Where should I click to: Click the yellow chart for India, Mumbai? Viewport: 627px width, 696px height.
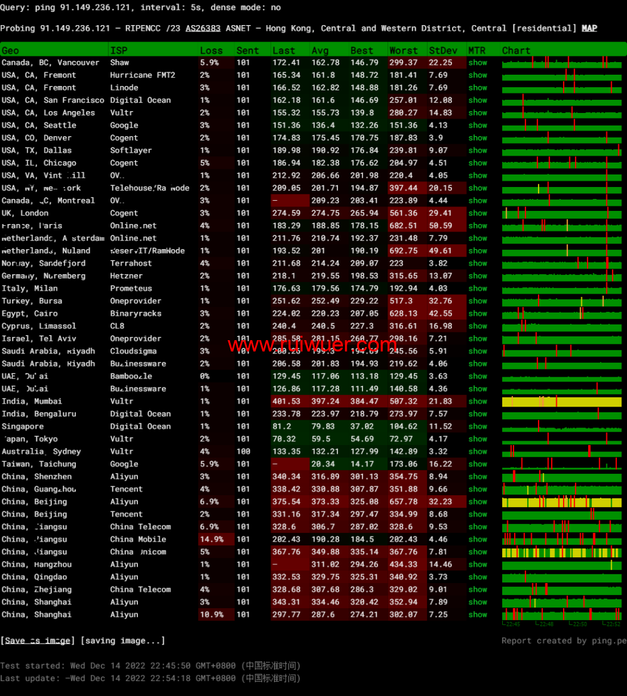(x=562, y=402)
